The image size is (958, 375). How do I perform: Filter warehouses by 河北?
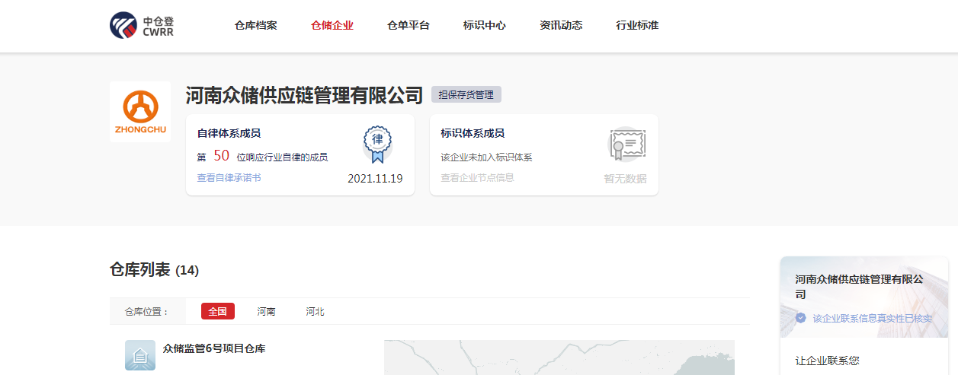315,311
